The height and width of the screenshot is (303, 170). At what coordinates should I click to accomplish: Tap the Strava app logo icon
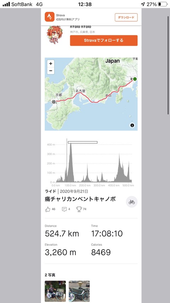50,17
